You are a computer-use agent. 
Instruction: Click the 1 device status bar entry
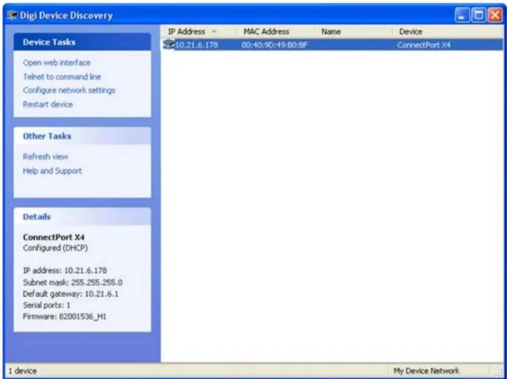coord(22,371)
